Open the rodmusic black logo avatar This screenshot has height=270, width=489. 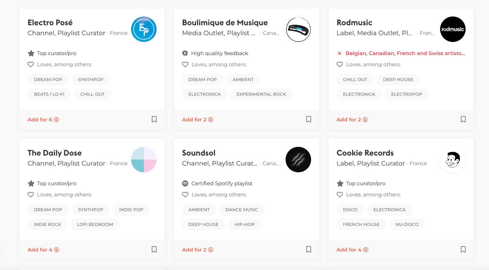[x=453, y=29]
